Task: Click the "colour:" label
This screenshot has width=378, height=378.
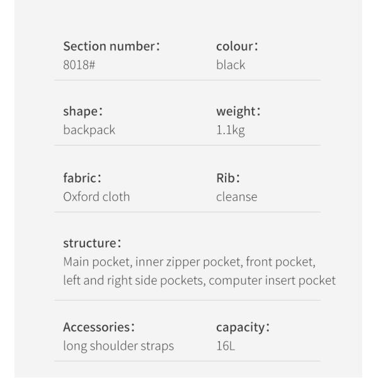Action: [237, 46]
